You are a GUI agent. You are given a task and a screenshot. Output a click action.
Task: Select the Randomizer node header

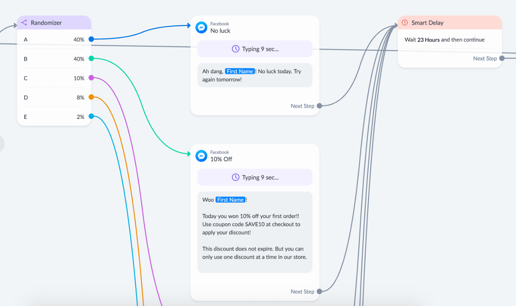coord(54,23)
